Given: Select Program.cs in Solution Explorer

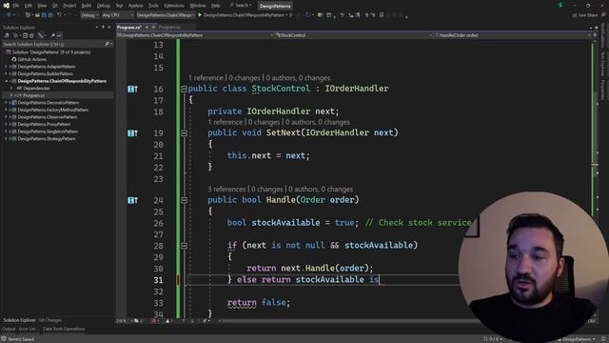Looking at the screenshot, I should tap(33, 95).
